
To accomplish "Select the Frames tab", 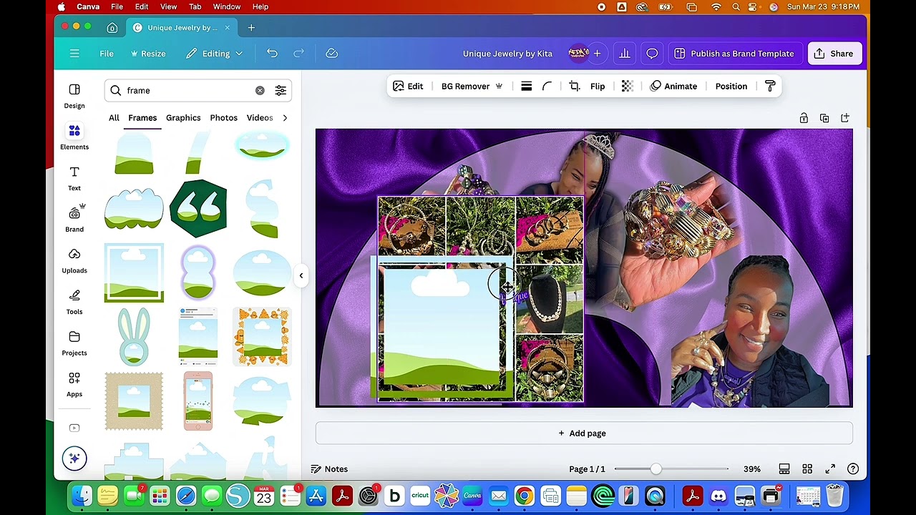I will [x=142, y=118].
